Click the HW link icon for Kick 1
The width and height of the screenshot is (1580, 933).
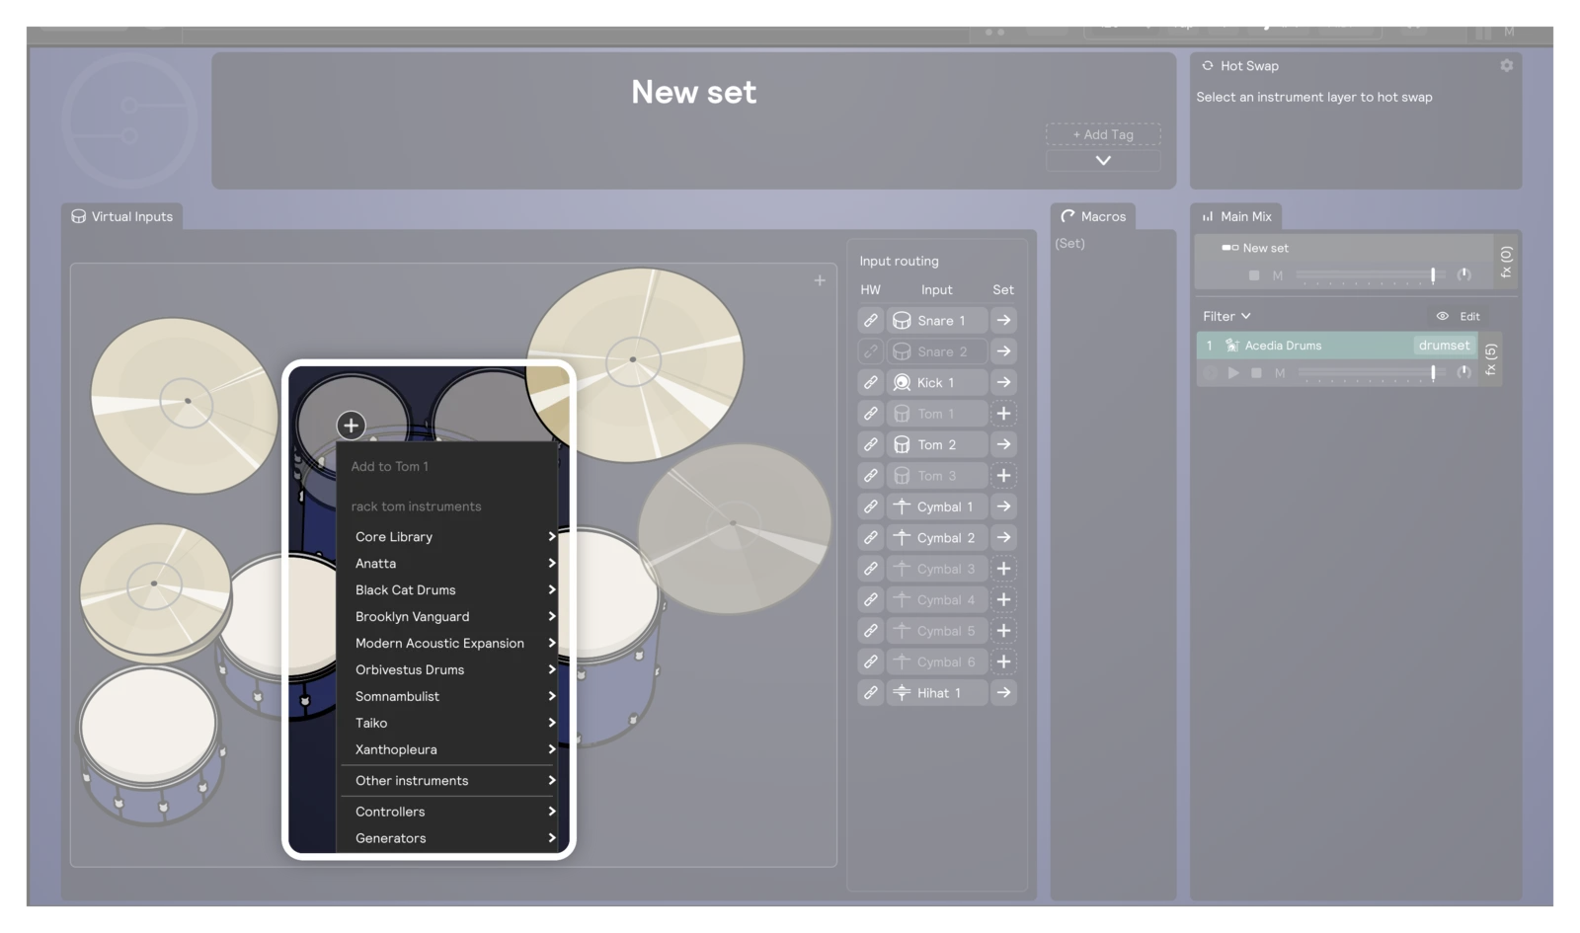tap(870, 382)
